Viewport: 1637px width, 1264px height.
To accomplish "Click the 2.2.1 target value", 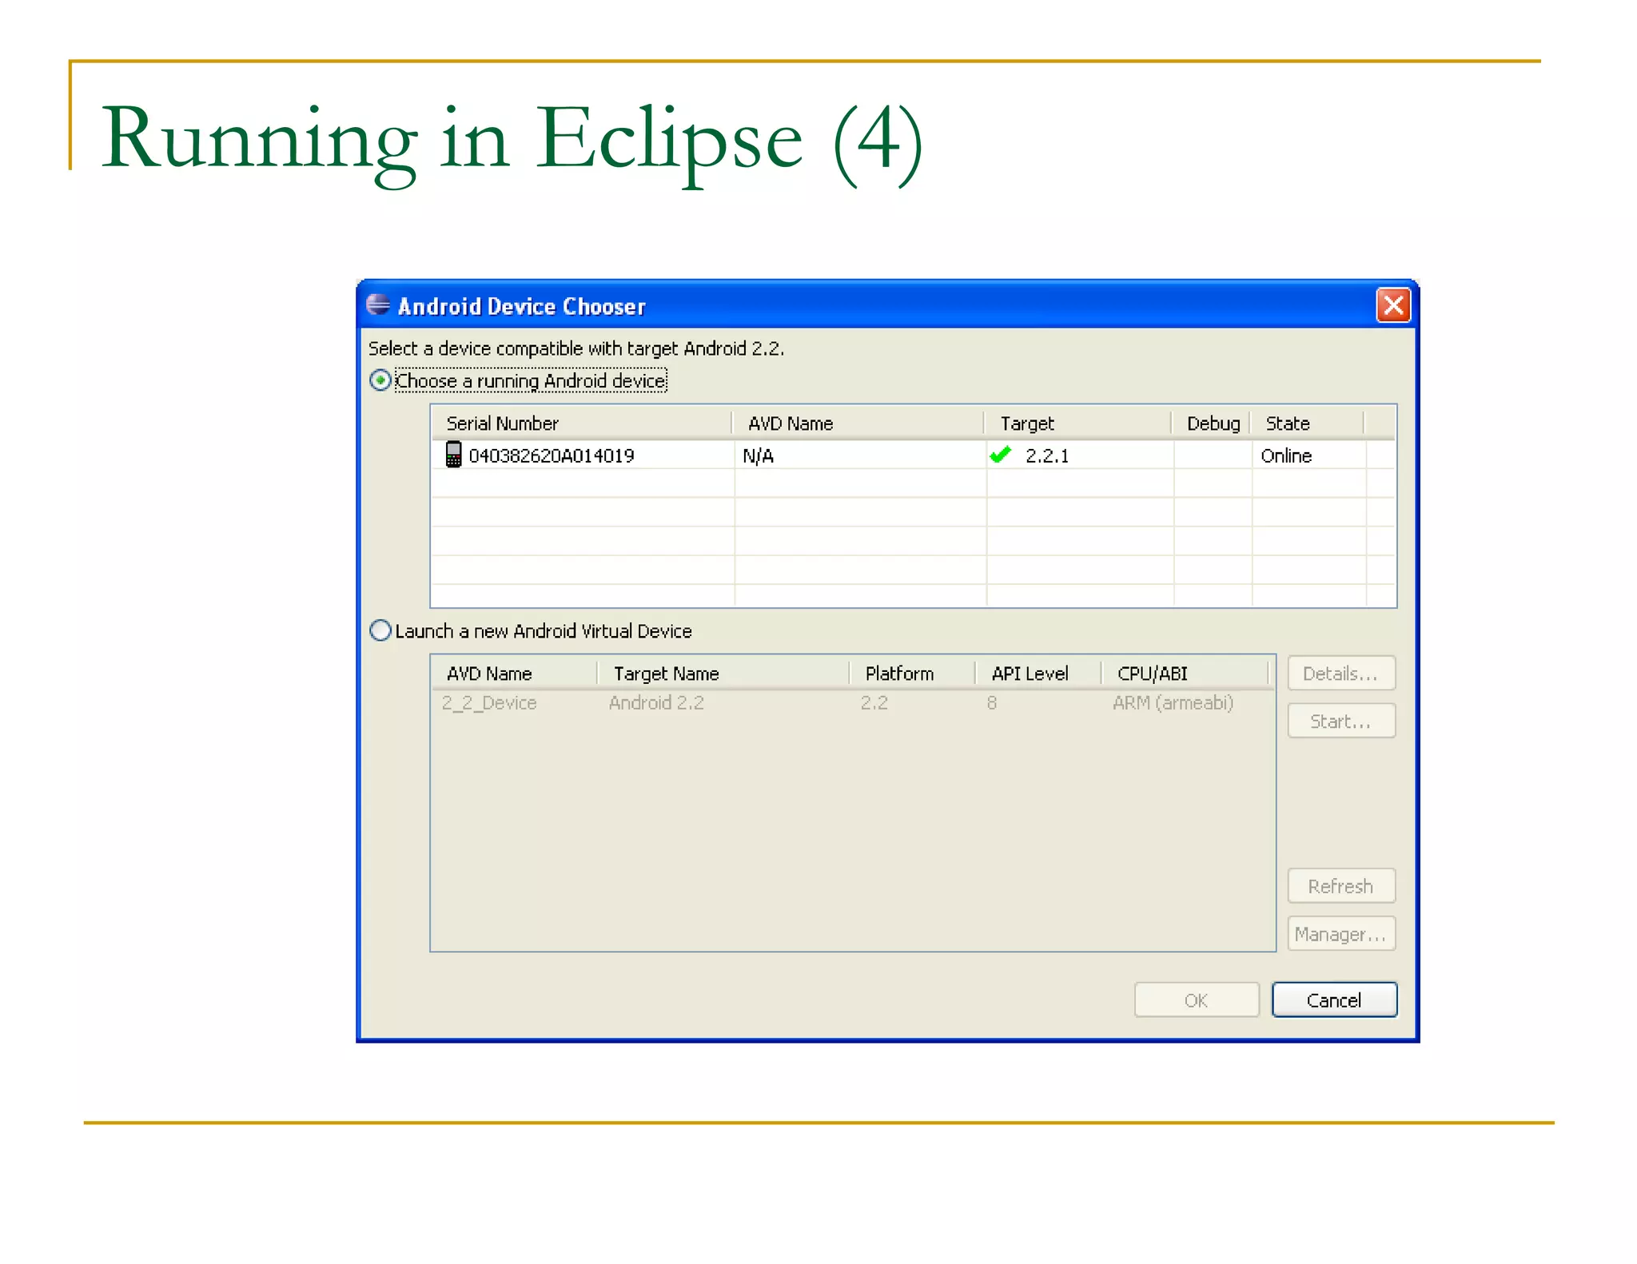I will coord(1047,455).
